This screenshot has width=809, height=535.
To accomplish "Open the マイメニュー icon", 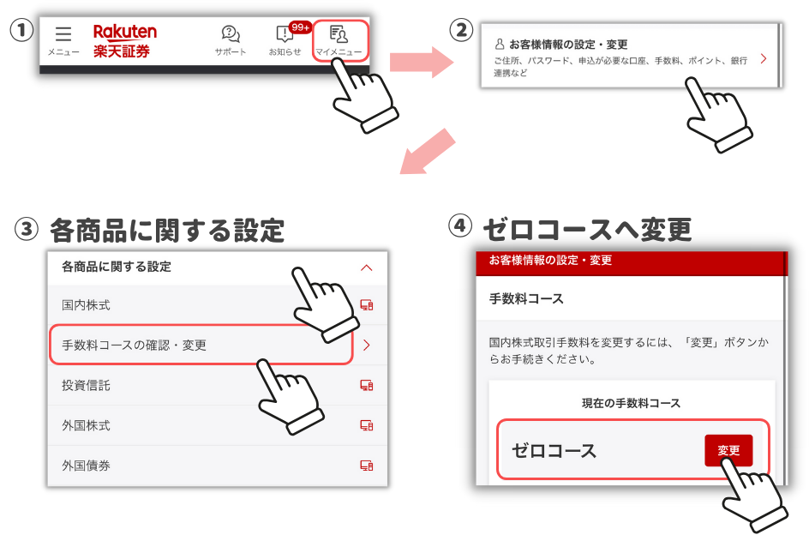I will pyautogui.click(x=339, y=40).
